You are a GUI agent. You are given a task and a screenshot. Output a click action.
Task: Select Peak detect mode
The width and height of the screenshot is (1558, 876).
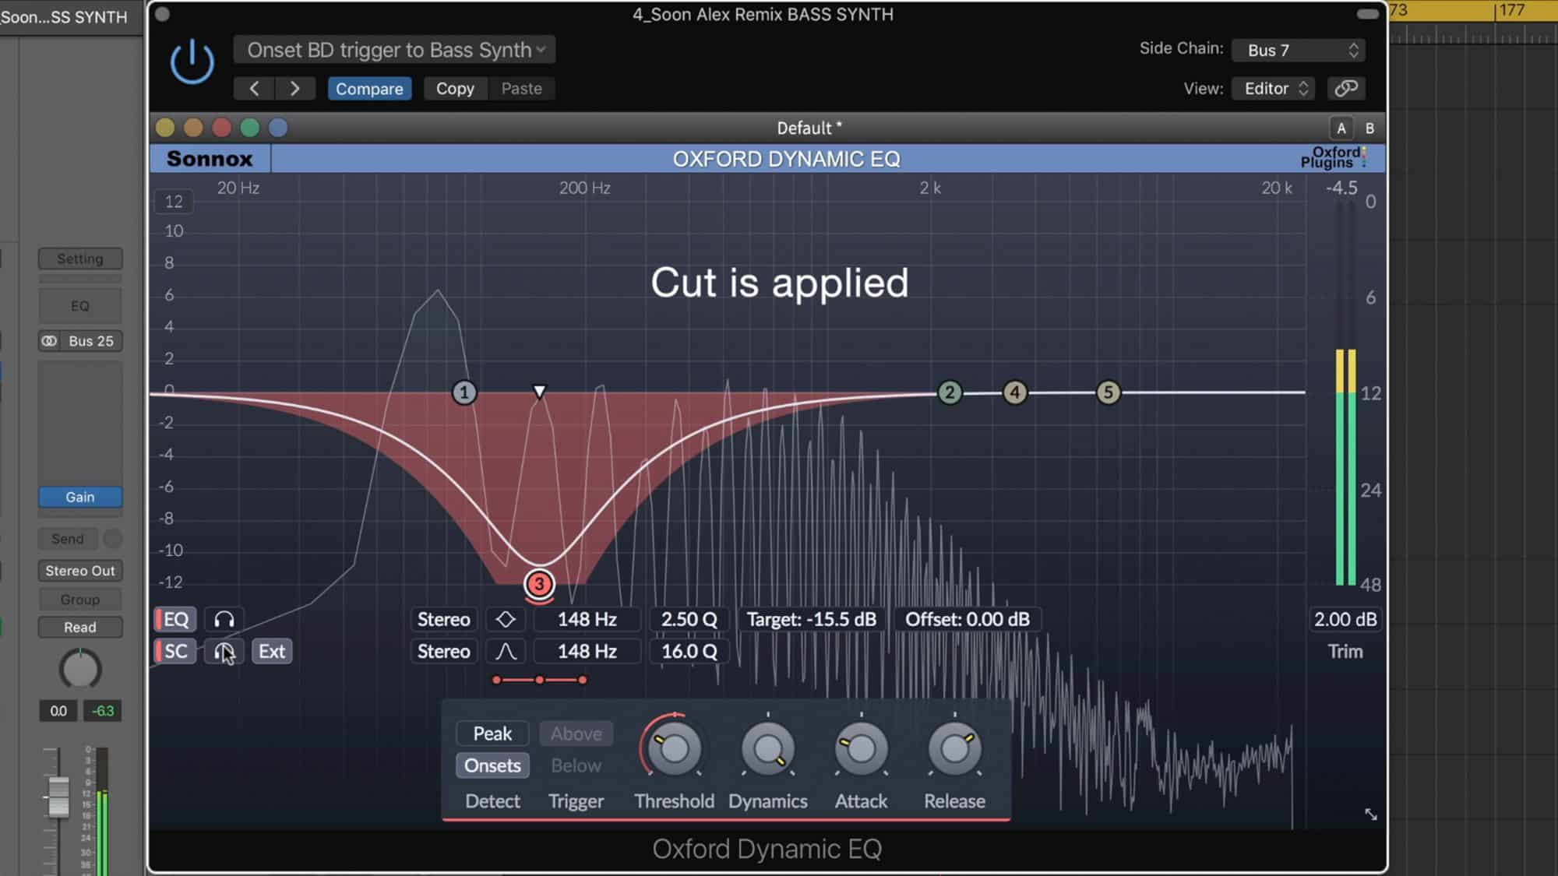pyautogui.click(x=492, y=734)
